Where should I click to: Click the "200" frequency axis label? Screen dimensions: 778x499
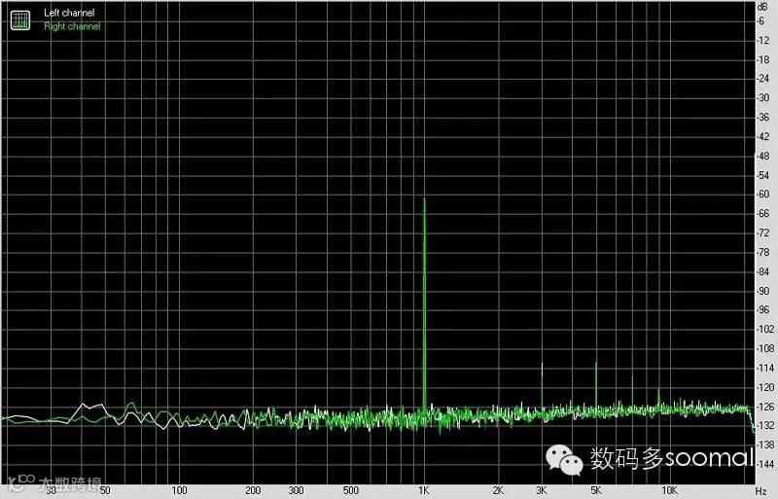click(x=253, y=490)
